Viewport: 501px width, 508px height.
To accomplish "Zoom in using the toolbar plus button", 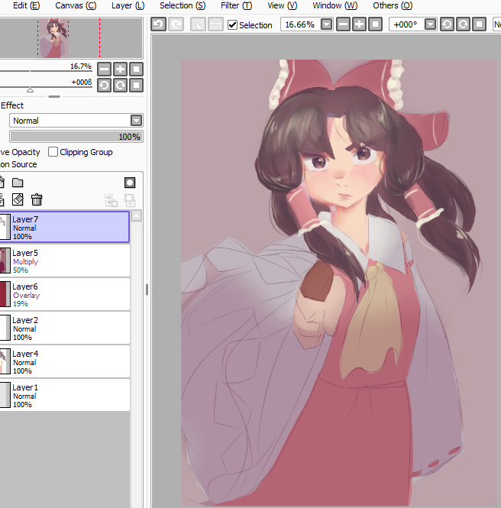I will coord(359,24).
